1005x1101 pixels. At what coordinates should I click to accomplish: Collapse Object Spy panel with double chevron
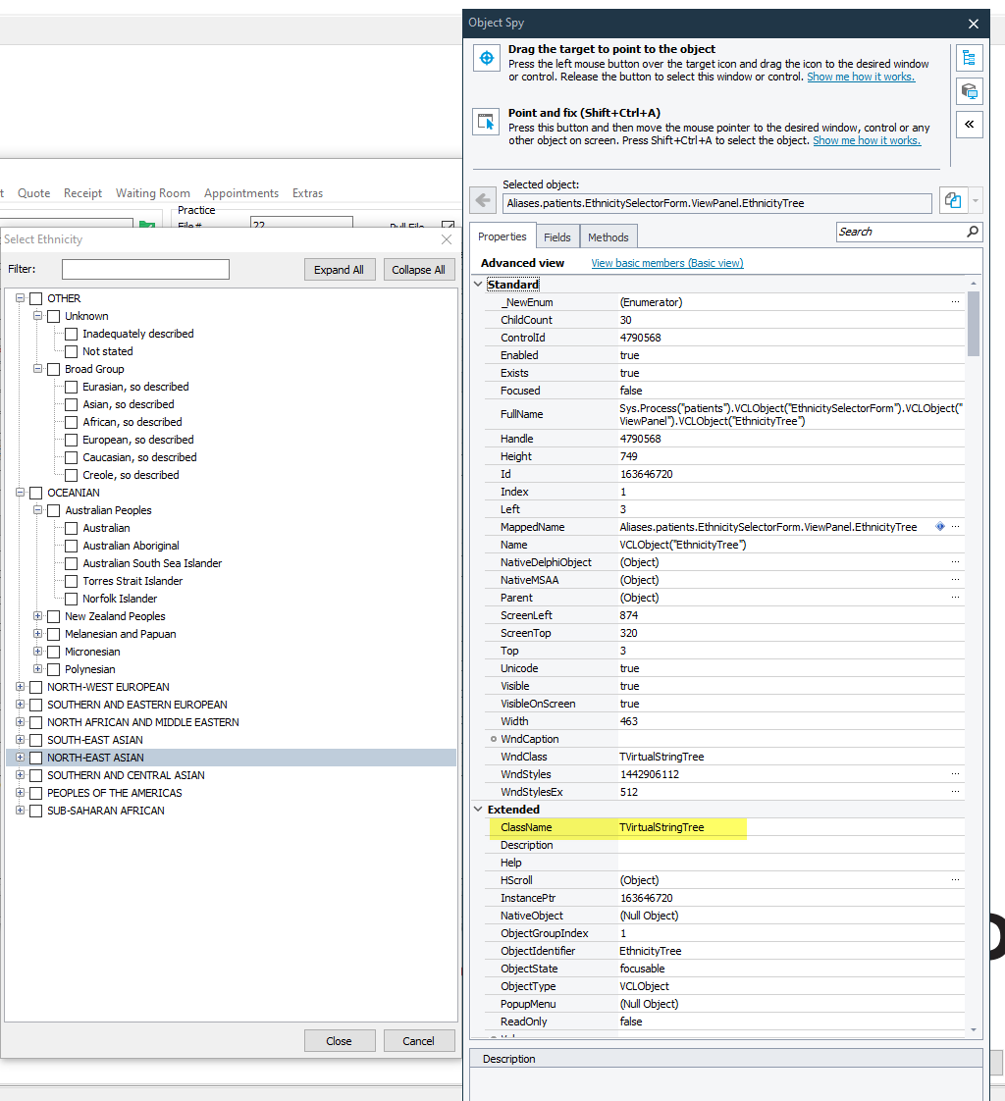(x=969, y=125)
